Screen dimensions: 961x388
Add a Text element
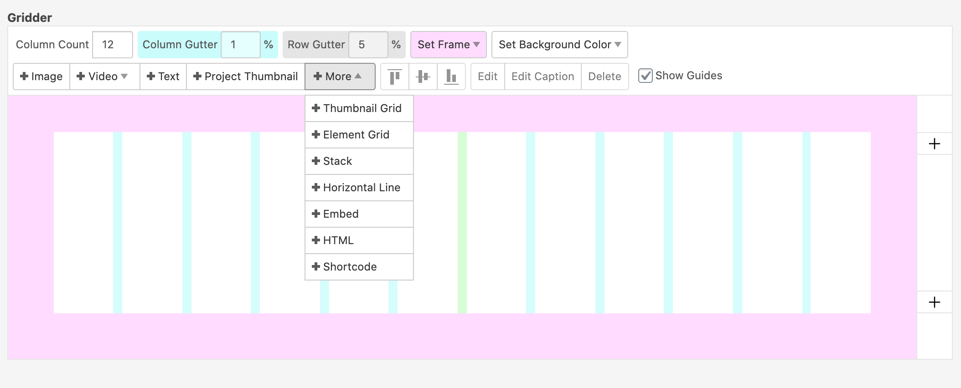tap(163, 77)
